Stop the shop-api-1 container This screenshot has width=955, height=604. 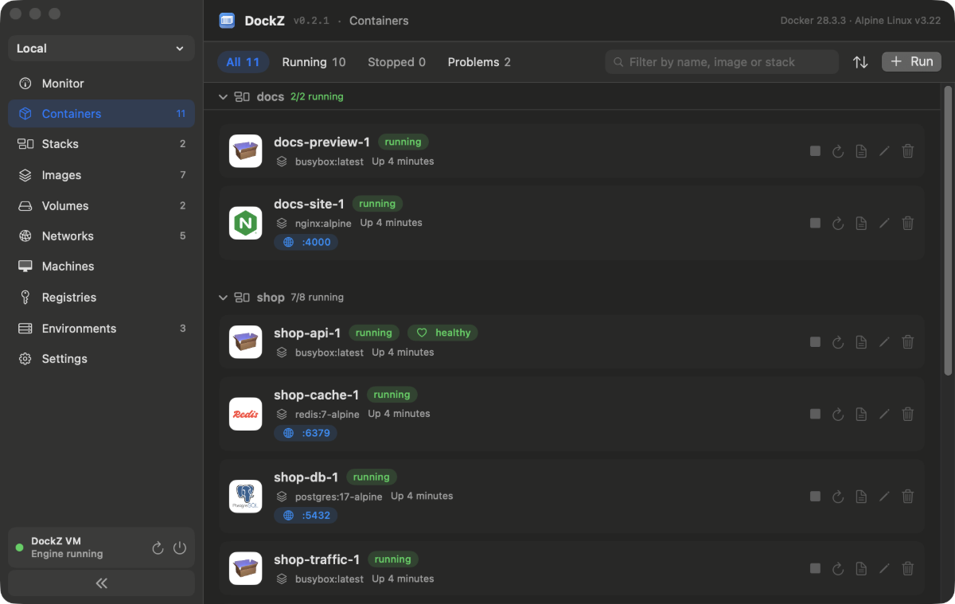coord(815,341)
